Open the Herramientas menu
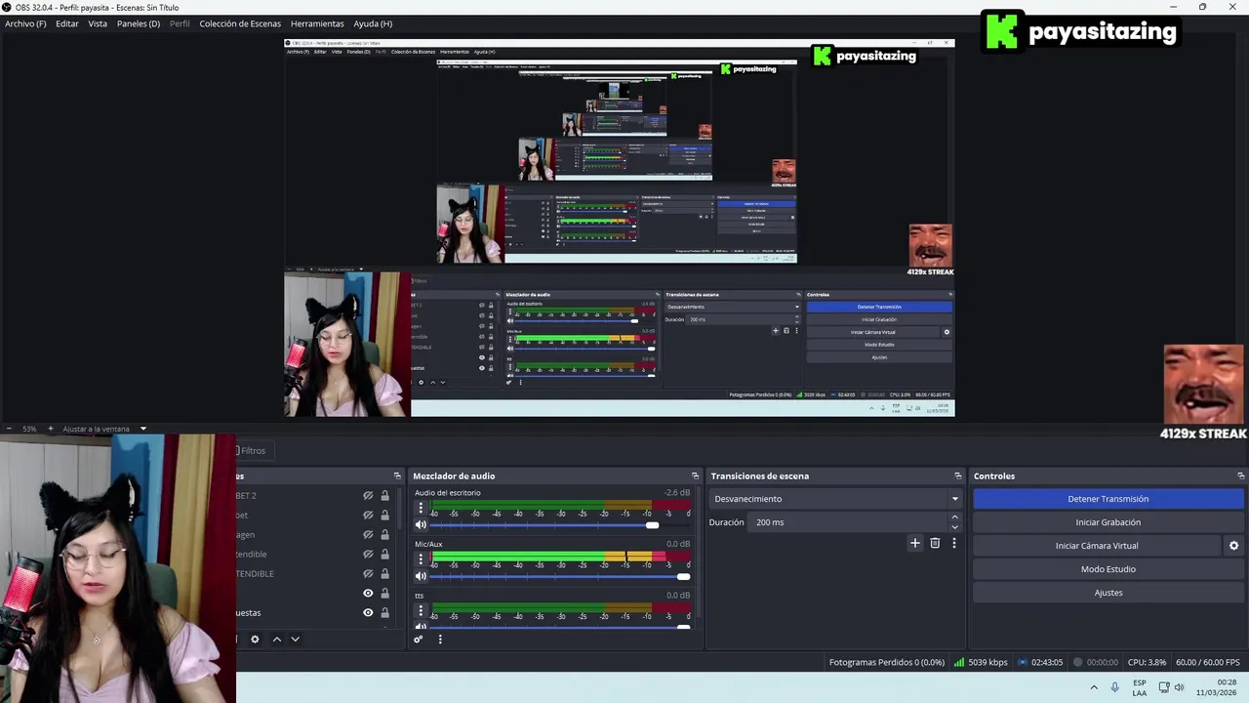1249x703 pixels. [317, 23]
